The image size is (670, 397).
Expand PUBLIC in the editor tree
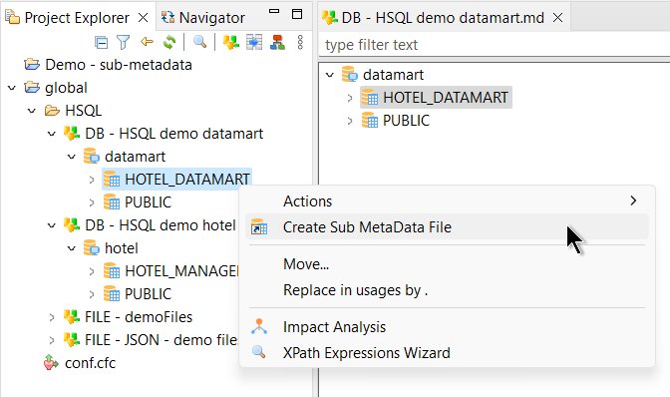pyautogui.click(x=350, y=121)
